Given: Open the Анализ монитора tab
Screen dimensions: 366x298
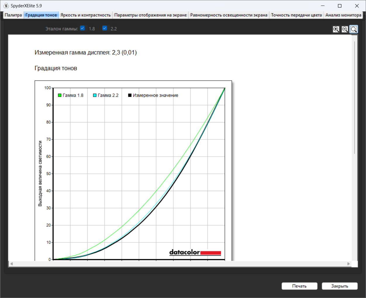Looking at the screenshot, I should [x=343, y=15].
